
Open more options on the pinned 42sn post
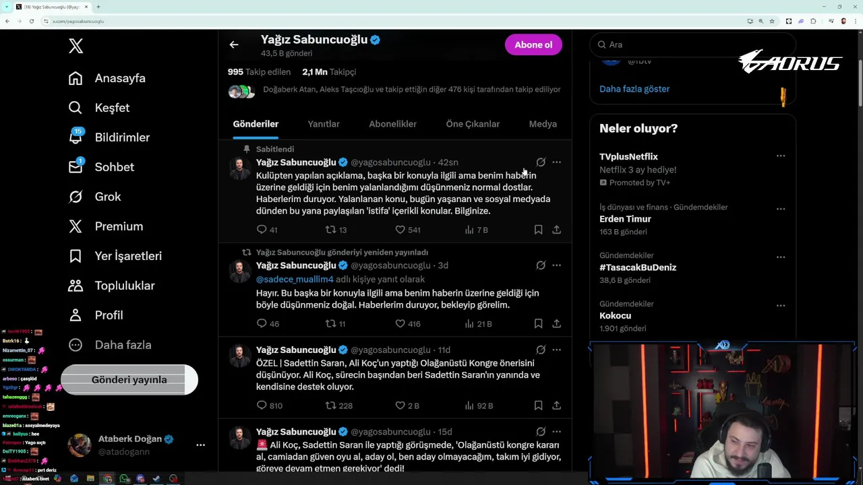point(556,162)
